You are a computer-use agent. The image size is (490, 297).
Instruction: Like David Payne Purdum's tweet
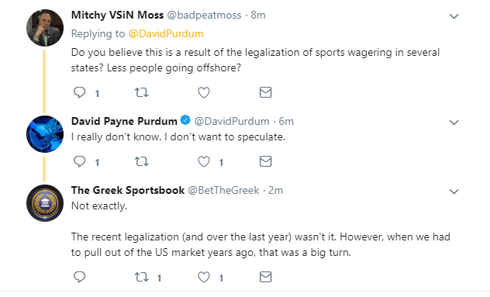pos(204,161)
